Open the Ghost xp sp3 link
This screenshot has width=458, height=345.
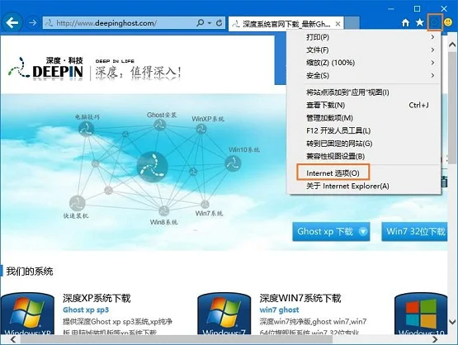click(86, 310)
